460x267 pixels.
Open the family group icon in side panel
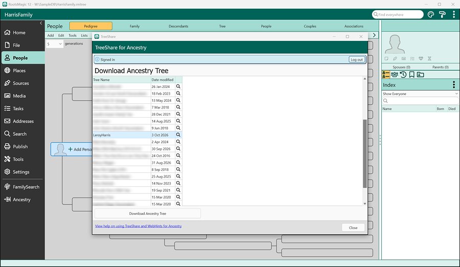(395, 75)
